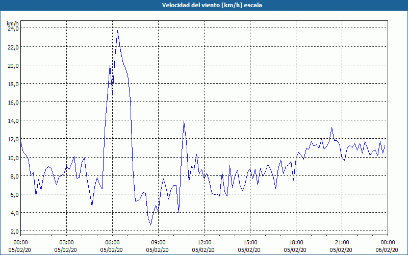Click the "18,0" vertical axis label
The image size is (408, 255).
[x=13, y=84]
